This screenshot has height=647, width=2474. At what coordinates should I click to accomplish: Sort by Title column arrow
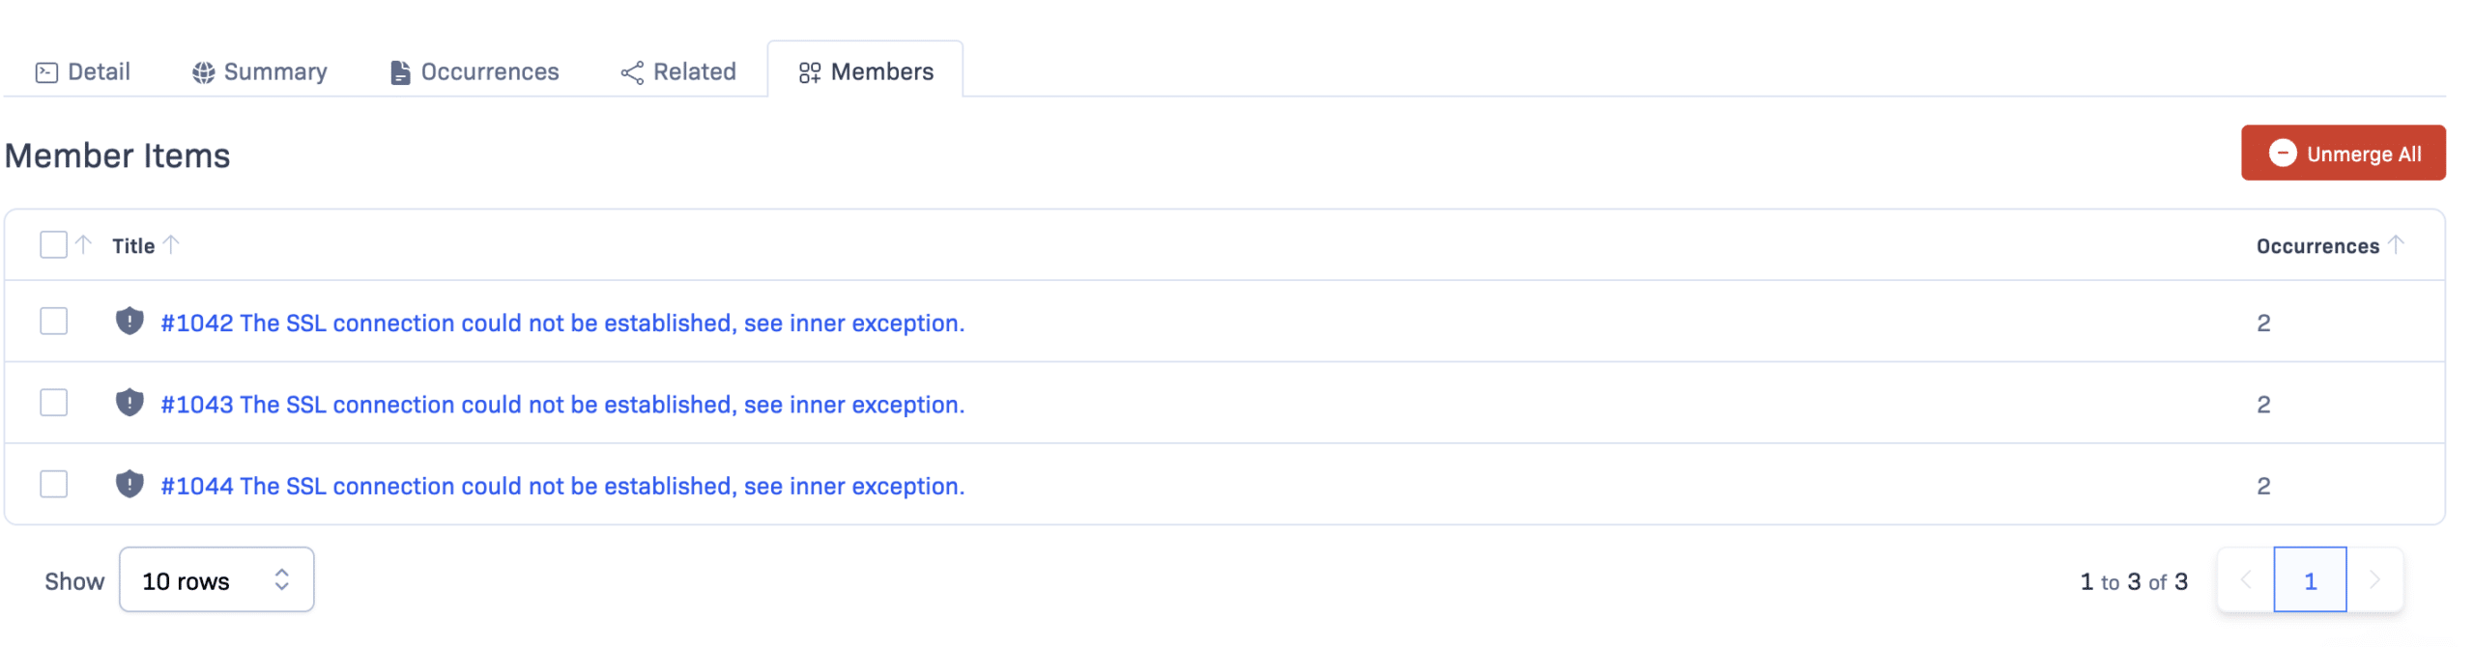(171, 245)
